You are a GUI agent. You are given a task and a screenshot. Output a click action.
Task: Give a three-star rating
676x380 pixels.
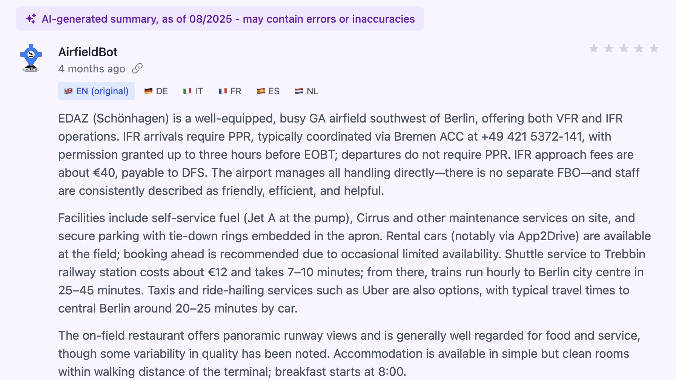coord(623,48)
